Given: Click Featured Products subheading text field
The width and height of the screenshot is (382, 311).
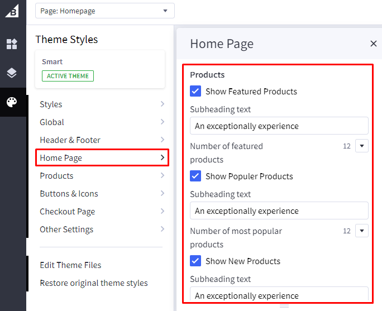Looking at the screenshot, I should 279,126.
